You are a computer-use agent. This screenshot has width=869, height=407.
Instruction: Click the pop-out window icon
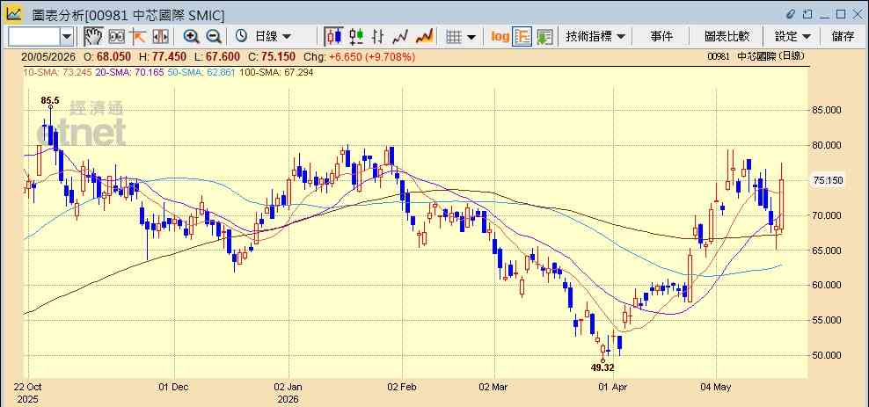(x=807, y=14)
